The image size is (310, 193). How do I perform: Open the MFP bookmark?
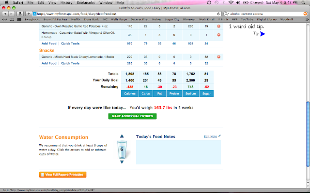(x=234, y=19)
